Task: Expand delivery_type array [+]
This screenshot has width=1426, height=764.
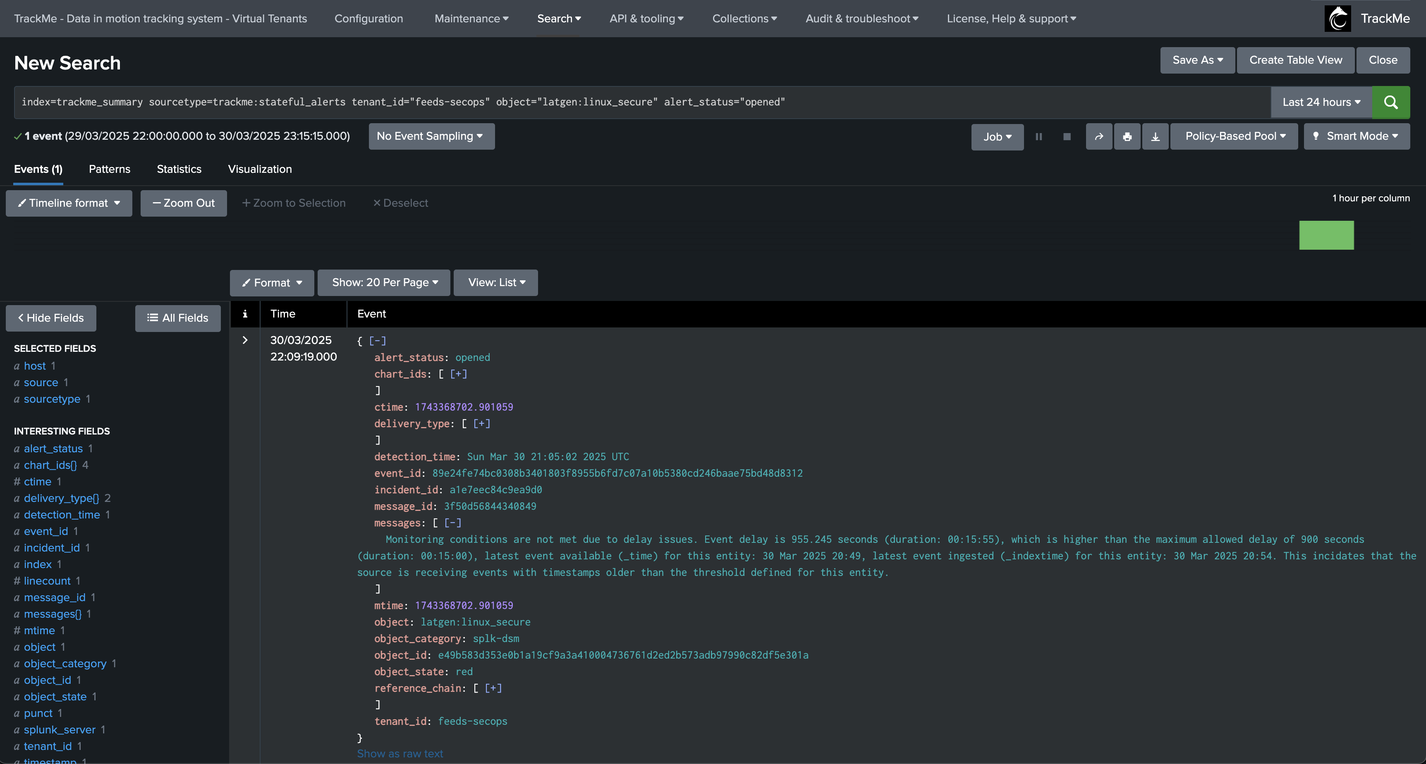Action: point(482,424)
